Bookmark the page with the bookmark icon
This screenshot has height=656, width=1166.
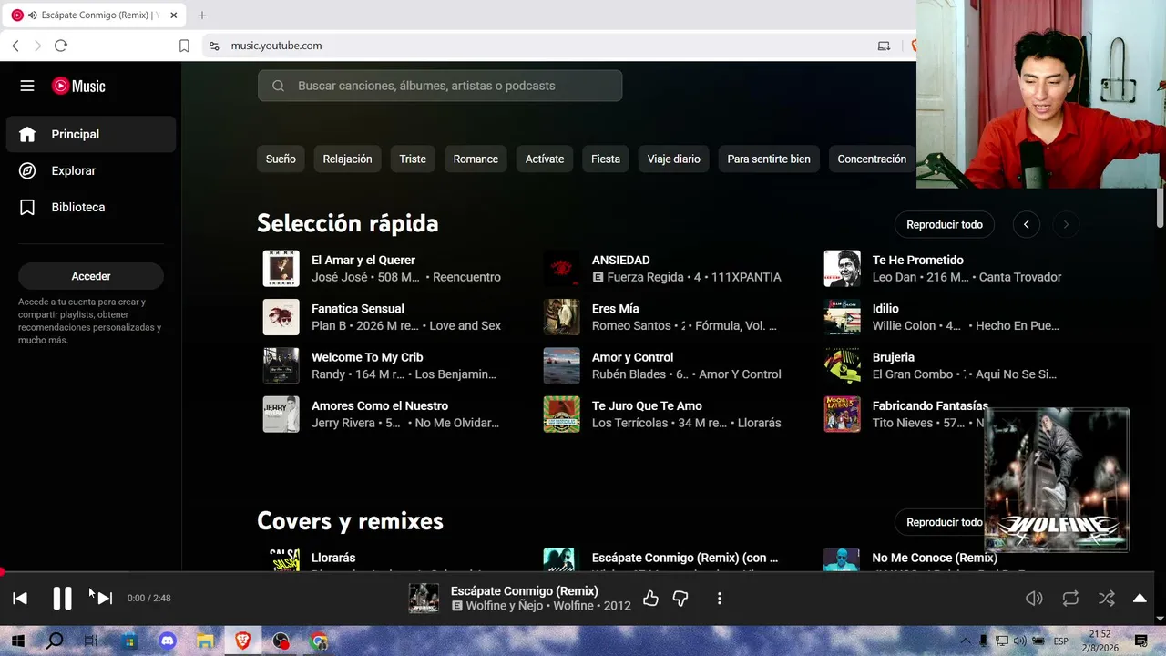tap(184, 46)
